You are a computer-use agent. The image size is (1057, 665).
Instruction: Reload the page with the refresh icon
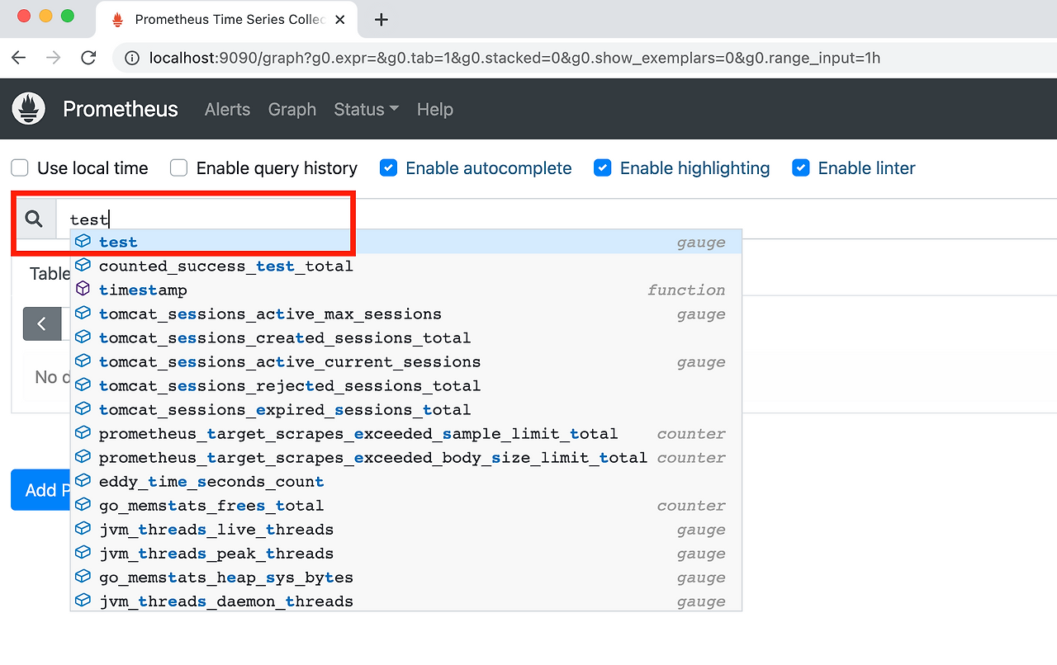pyautogui.click(x=88, y=58)
